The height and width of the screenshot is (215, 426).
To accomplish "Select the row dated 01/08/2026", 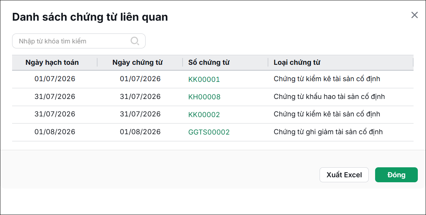I will click(x=213, y=132).
